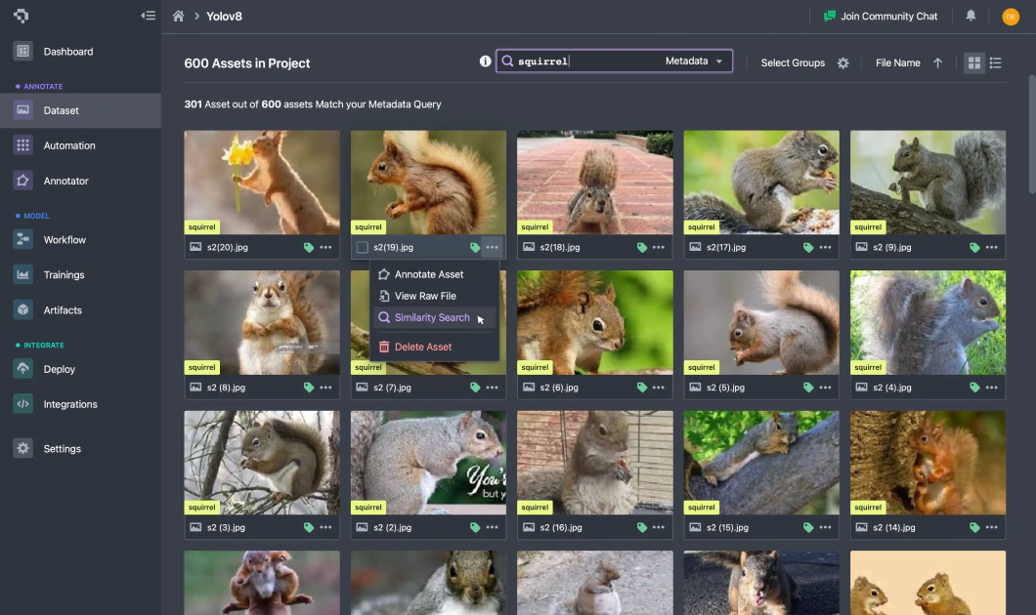
Task: Click the notifications bell icon
Action: point(969,16)
